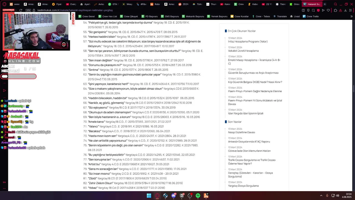Select the text "Zehir Zıkkım Olsun" entry
This screenshot has height=200, width=355.
[x=101, y=183]
